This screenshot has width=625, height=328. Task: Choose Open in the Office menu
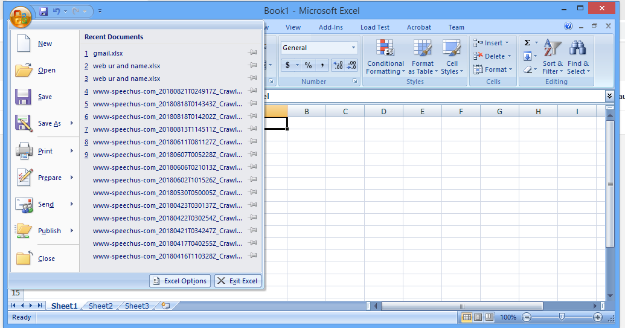click(45, 70)
